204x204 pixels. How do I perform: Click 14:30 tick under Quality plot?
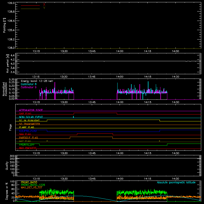[x=175, y=179]
